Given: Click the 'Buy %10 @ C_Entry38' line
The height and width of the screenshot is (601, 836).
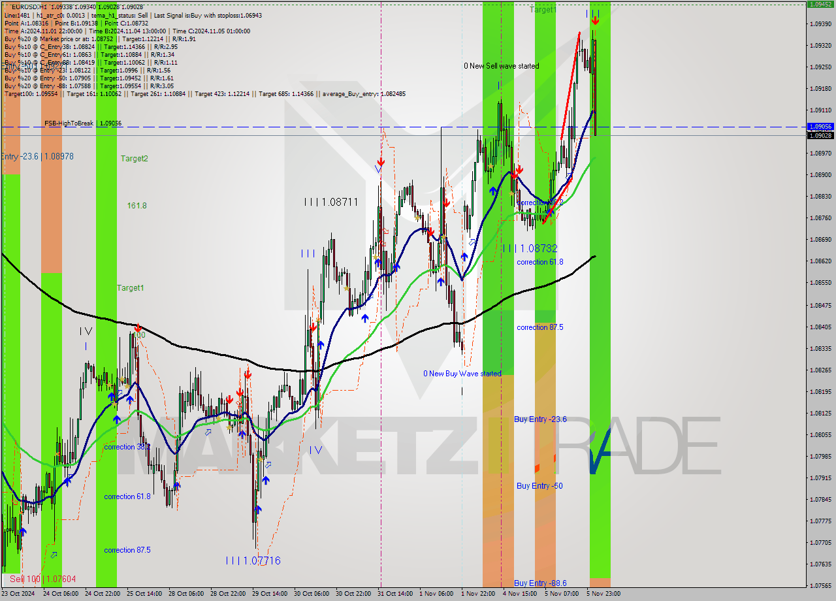Looking at the screenshot, I should pos(91,46).
